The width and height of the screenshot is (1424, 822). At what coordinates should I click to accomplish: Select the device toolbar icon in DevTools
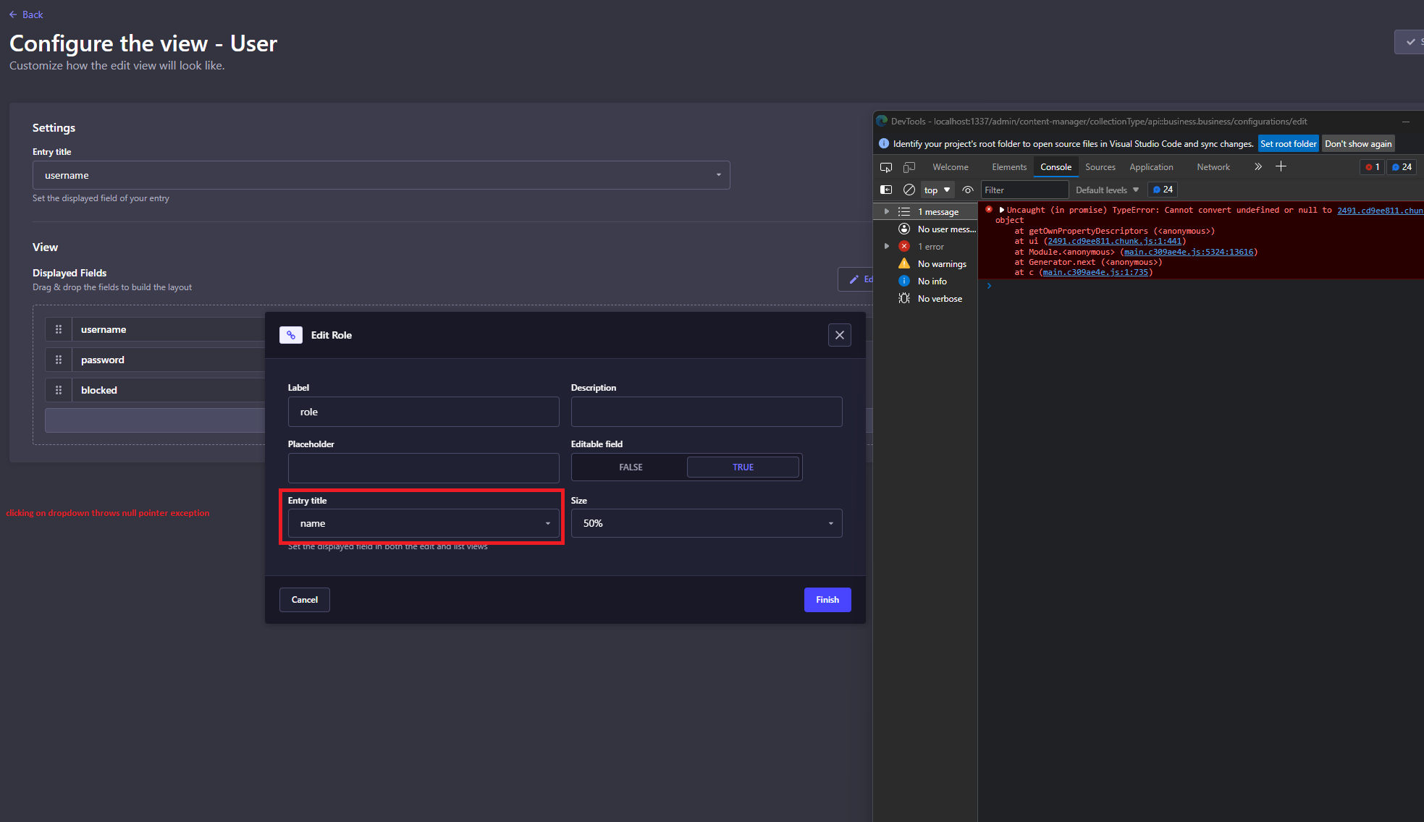[x=909, y=167]
